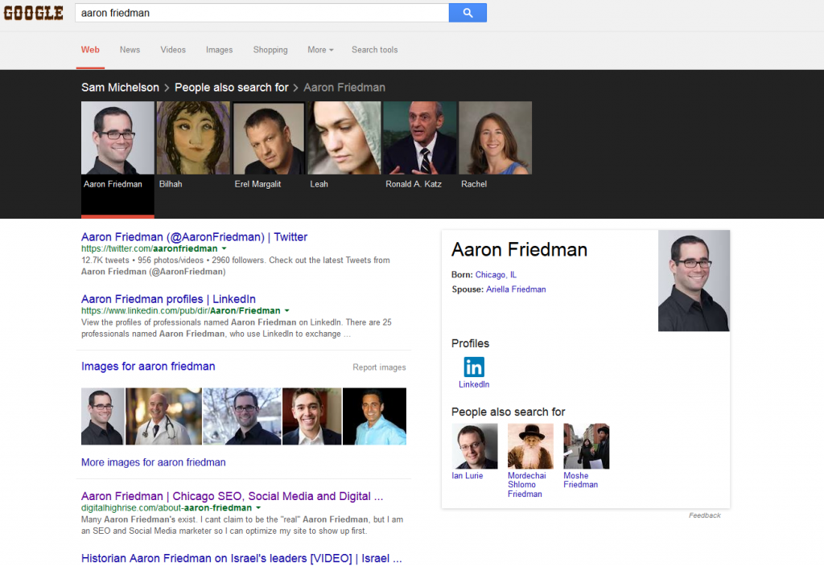Open the Aaron Friedman Twitter result

(195, 237)
